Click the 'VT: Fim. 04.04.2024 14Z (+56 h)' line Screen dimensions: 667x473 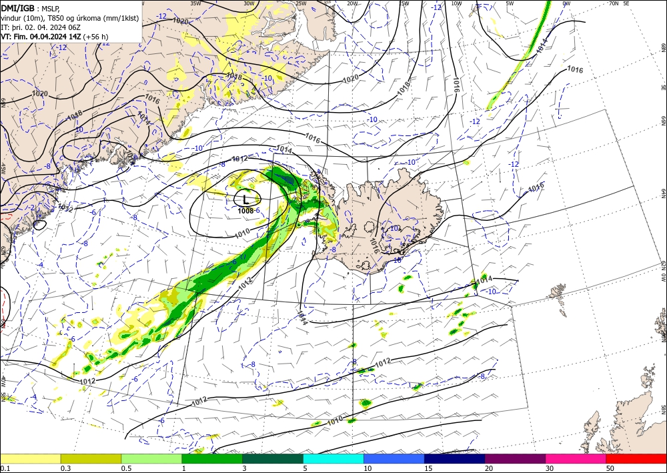55,37
